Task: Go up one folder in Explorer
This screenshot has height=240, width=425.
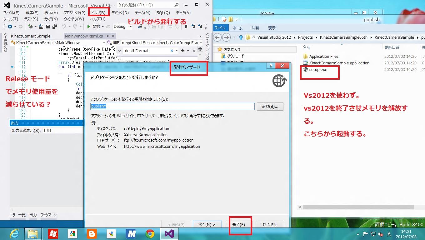Action: [x=241, y=37]
